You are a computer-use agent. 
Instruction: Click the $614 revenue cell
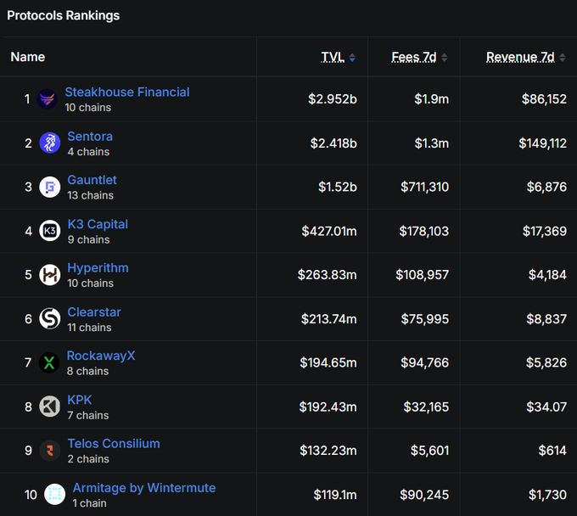(552, 451)
